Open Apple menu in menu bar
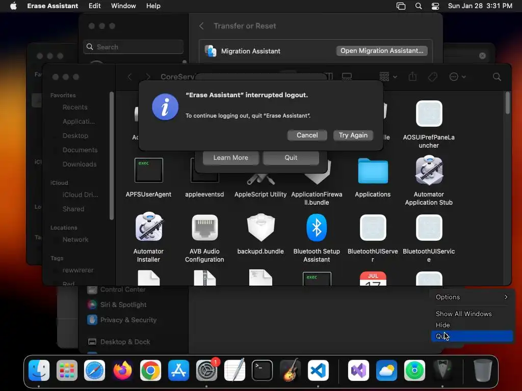522x391 pixels. (x=13, y=6)
